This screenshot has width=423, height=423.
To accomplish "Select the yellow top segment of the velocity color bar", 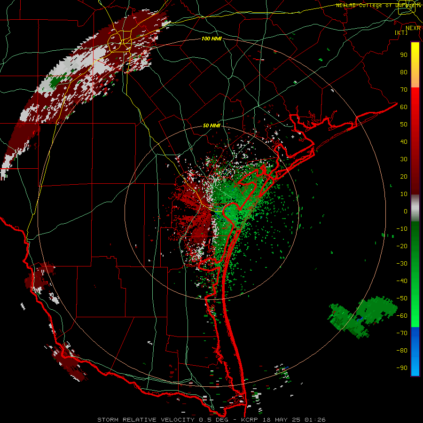I will 415,65.
